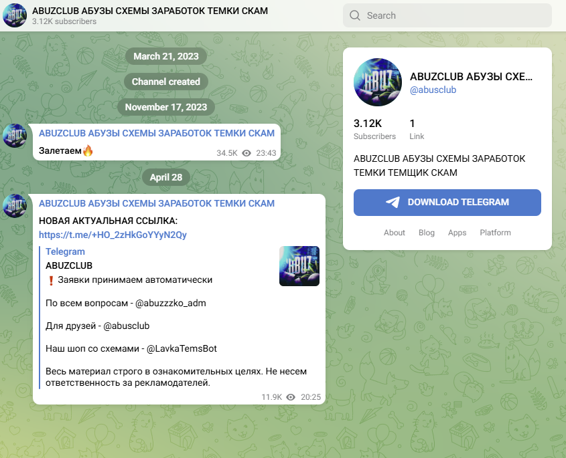Click the fire emoji after Залетаем
The image size is (566, 458).
point(88,150)
